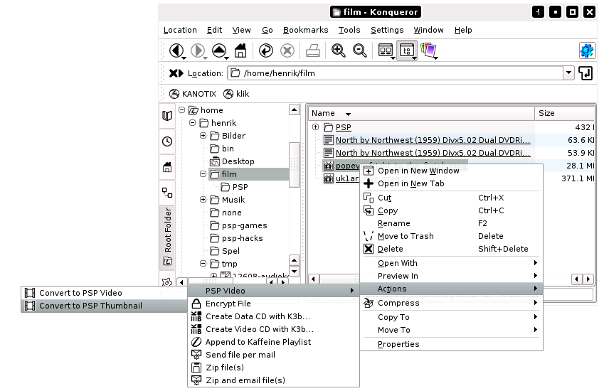
Task: Click the Stop loading icon
Action: 287,50
